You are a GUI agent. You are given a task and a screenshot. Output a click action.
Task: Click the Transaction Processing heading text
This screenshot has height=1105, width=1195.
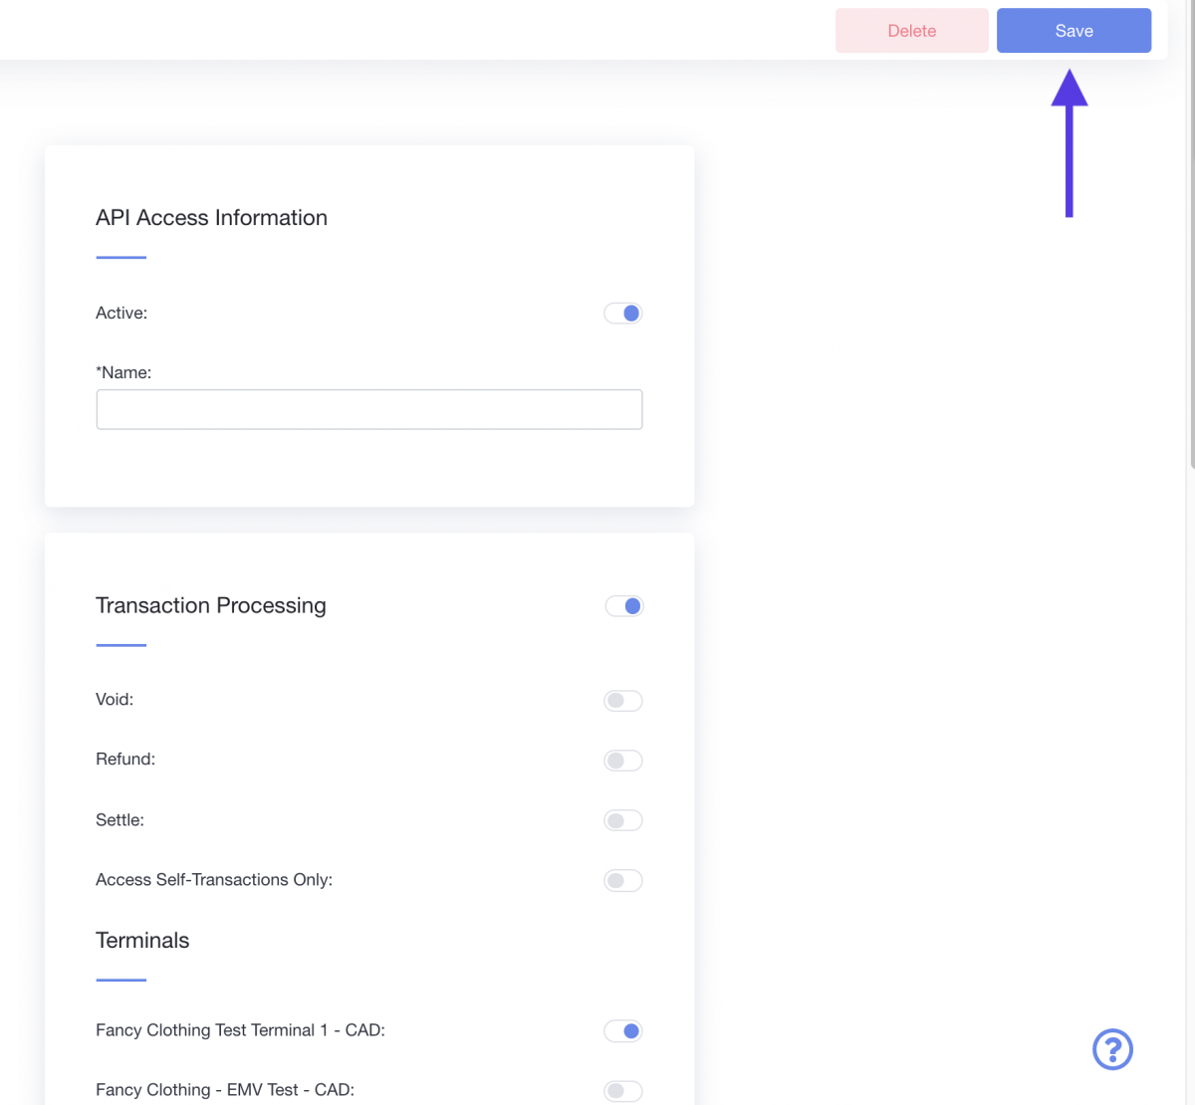[211, 605]
